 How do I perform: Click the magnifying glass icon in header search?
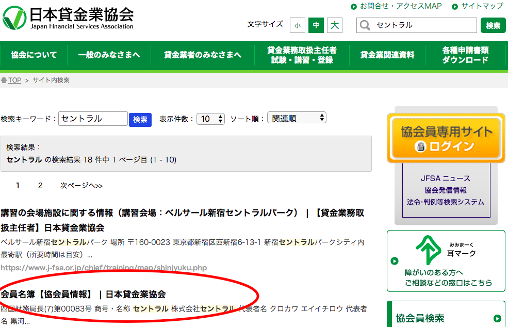pyautogui.click(x=365, y=25)
